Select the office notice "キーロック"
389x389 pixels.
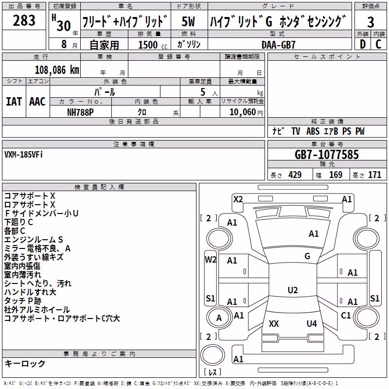click(x=25, y=363)
